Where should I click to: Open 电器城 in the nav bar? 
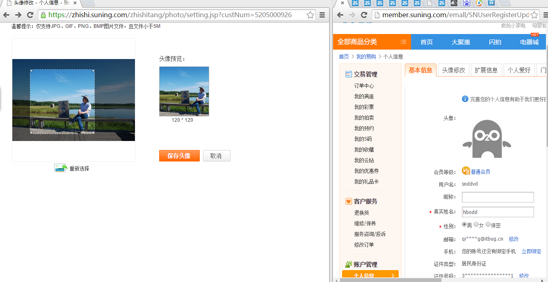point(529,42)
